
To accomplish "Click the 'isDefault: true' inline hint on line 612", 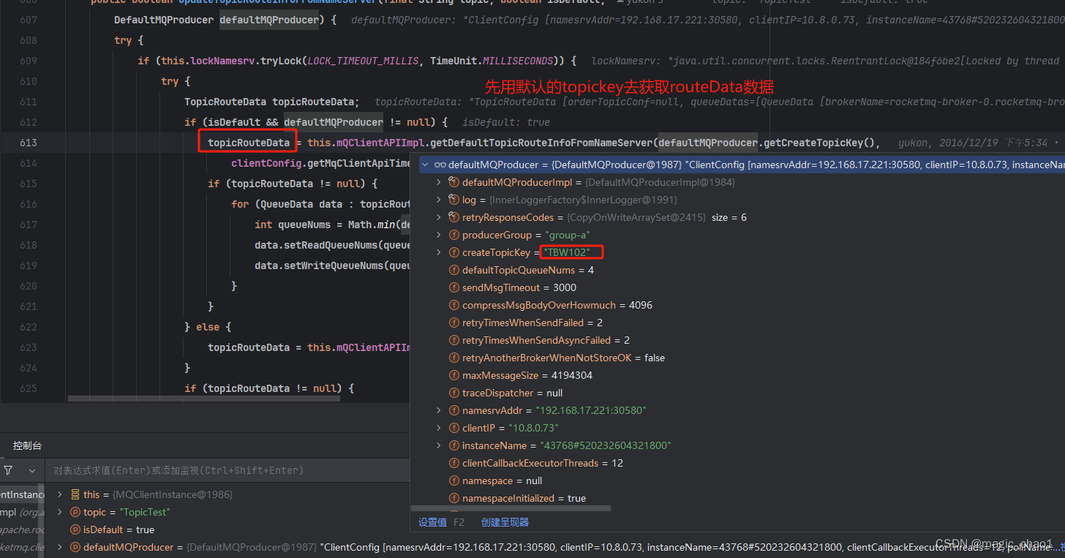I will pyautogui.click(x=506, y=122).
